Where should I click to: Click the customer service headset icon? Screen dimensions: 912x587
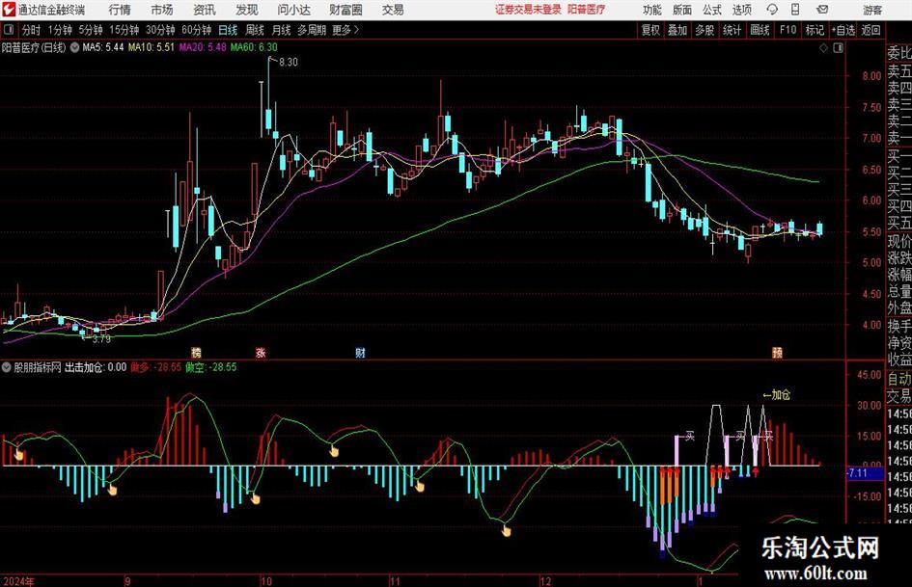[x=772, y=10]
